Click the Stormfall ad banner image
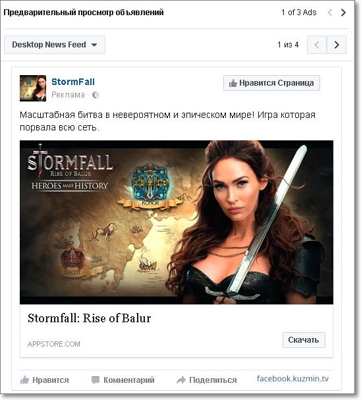The image size is (361, 400). pyautogui.click(x=177, y=222)
